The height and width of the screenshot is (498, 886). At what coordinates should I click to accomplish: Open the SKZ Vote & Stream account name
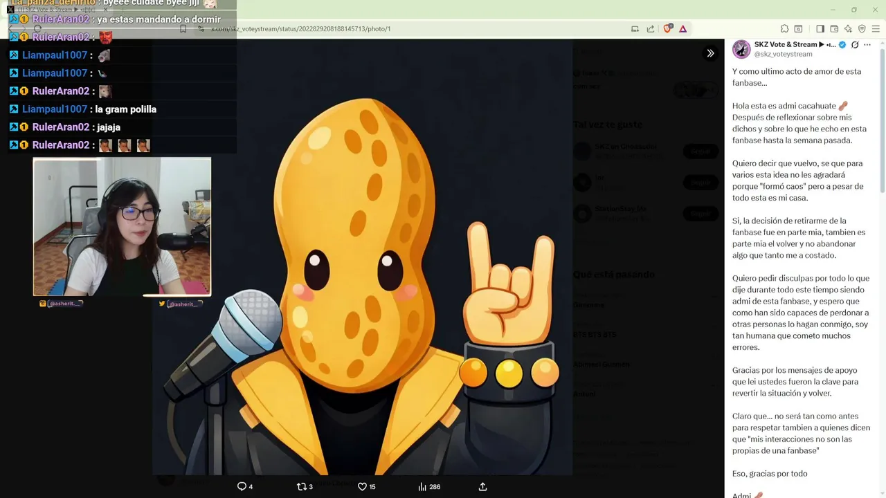795,44
